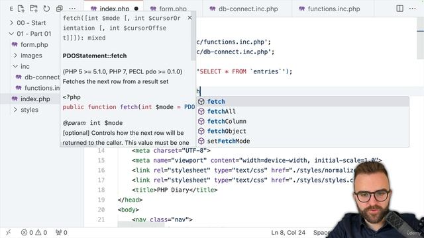Refresh the explorer file tree
Screen dimensions: 424x238
[46, 9]
